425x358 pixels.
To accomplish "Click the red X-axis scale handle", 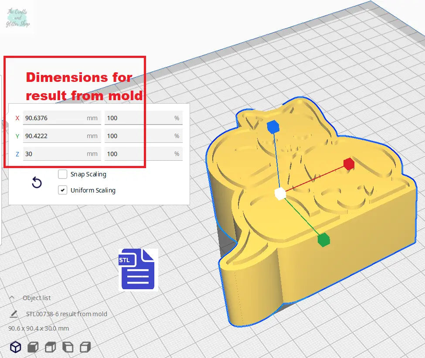I will coord(348,164).
